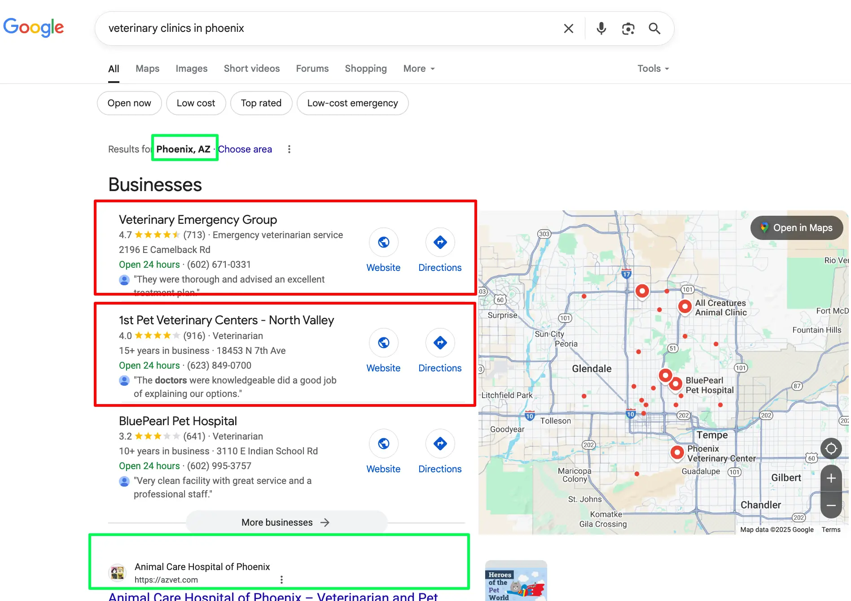Open 1st Pet Veterinary Centers - North Valley title
This screenshot has width=851, height=601.
pyautogui.click(x=226, y=320)
